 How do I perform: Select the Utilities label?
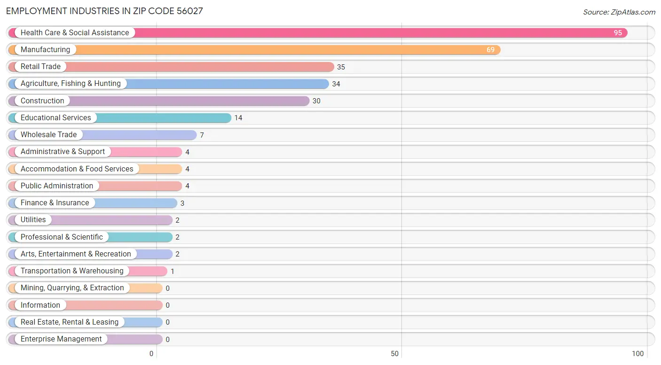coord(33,219)
